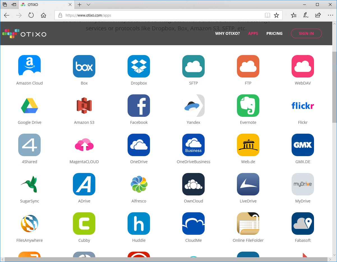Click the MagentaCLOUD icon
Image resolution: width=337 pixels, height=262 pixels.
tap(84, 145)
